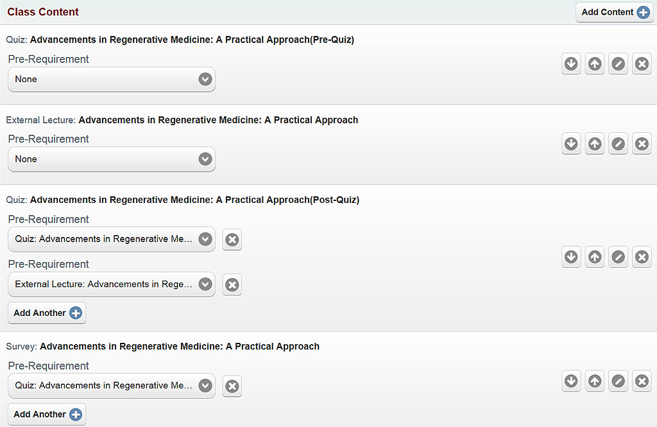Edit the Post-Quiz content item

pos(618,257)
